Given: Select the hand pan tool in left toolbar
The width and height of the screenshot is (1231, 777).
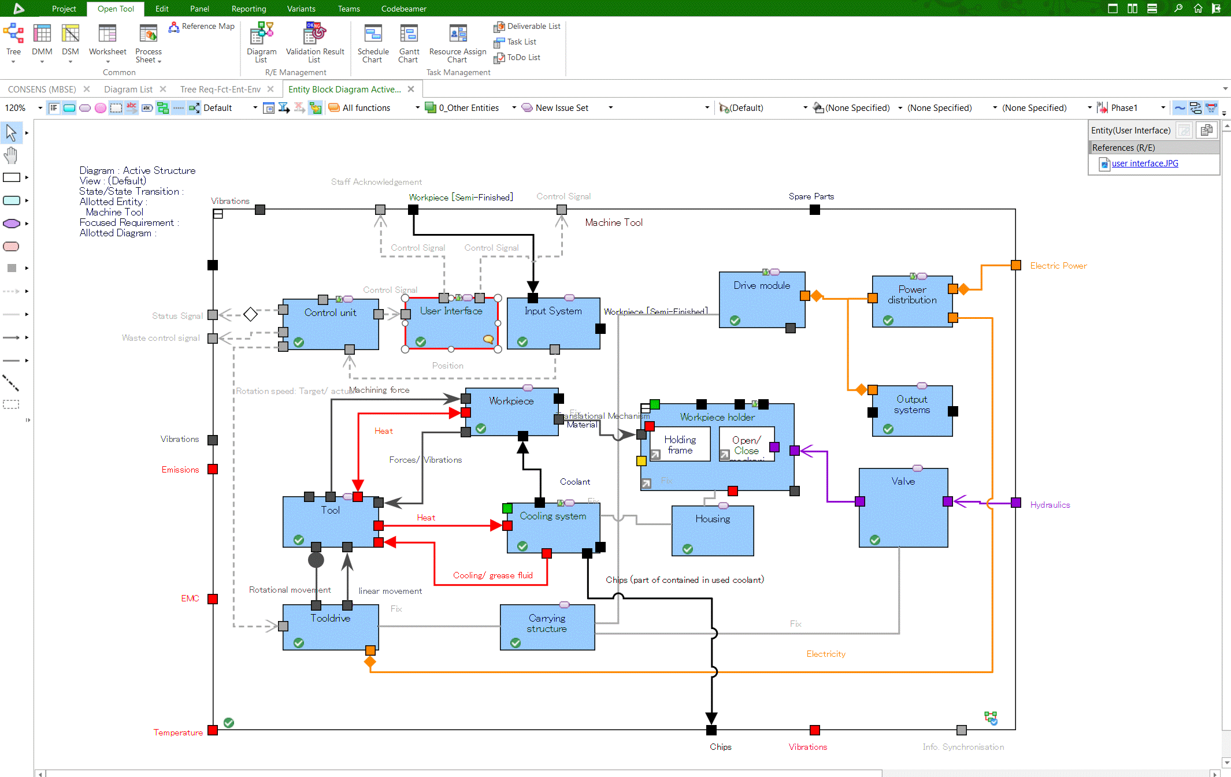Looking at the screenshot, I should pyautogui.click(x=11, y=155).
